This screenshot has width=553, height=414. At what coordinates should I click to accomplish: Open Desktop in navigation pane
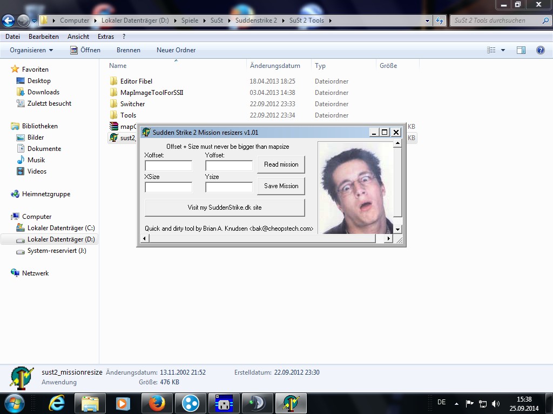[39, 81]
